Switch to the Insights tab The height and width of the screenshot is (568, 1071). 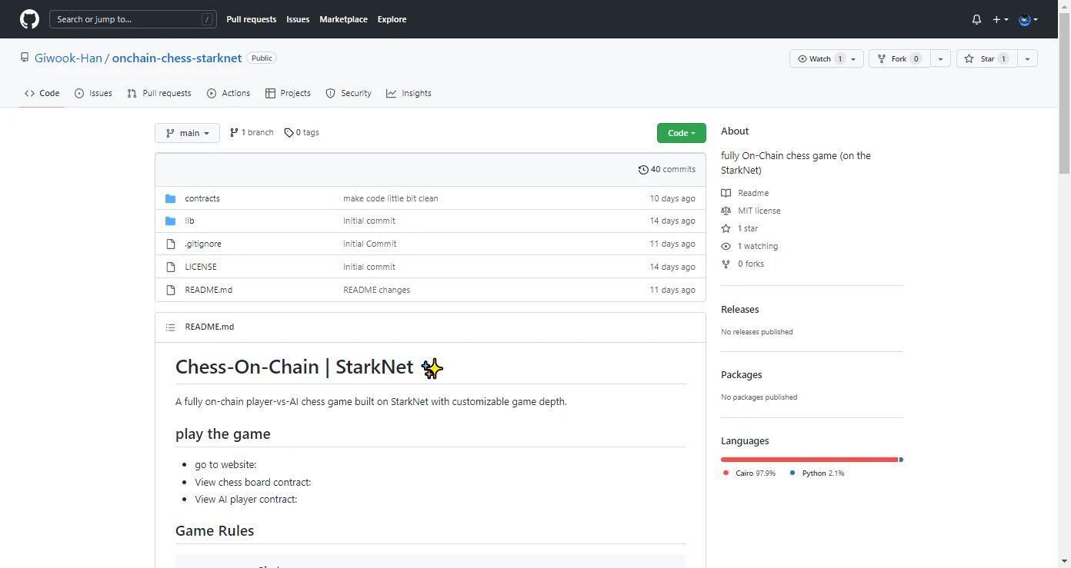point(409,93)
